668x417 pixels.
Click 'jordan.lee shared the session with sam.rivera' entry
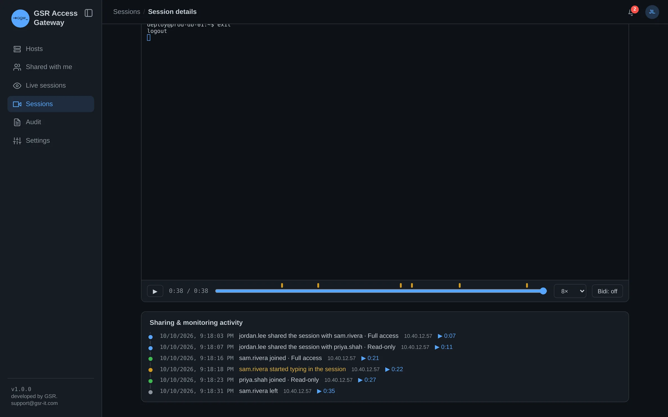pyautogui.click(x=319, y=336)
